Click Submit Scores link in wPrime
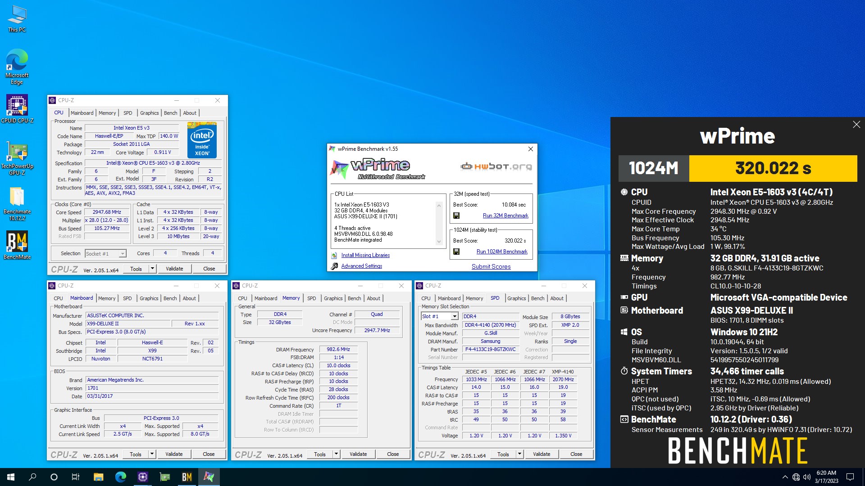 pos(491,266)
